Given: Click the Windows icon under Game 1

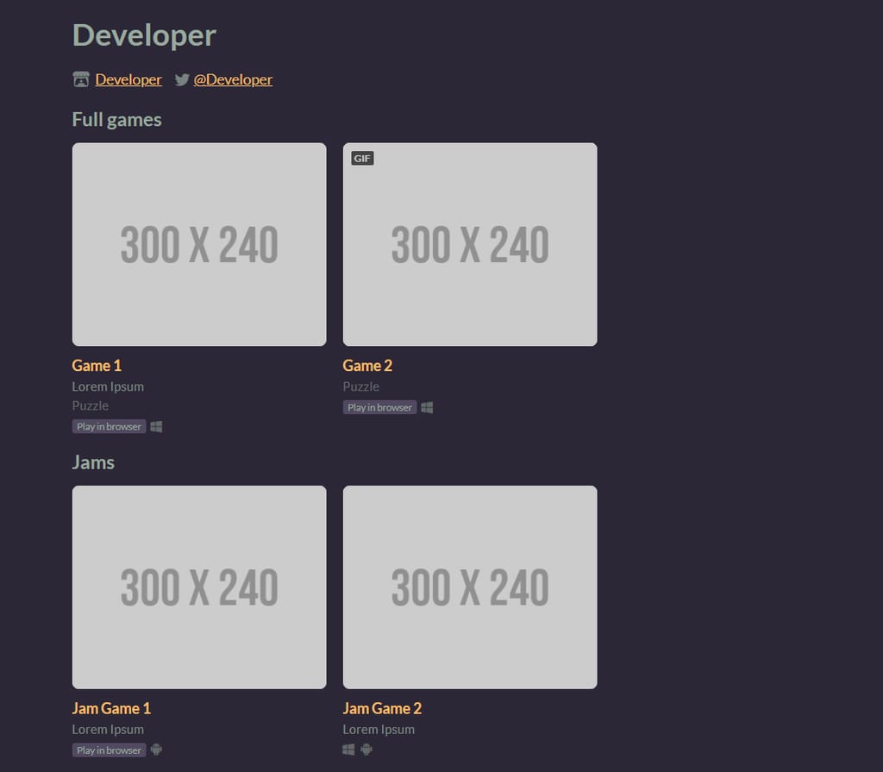Looking at the screenshot, I should coord(156,427).
